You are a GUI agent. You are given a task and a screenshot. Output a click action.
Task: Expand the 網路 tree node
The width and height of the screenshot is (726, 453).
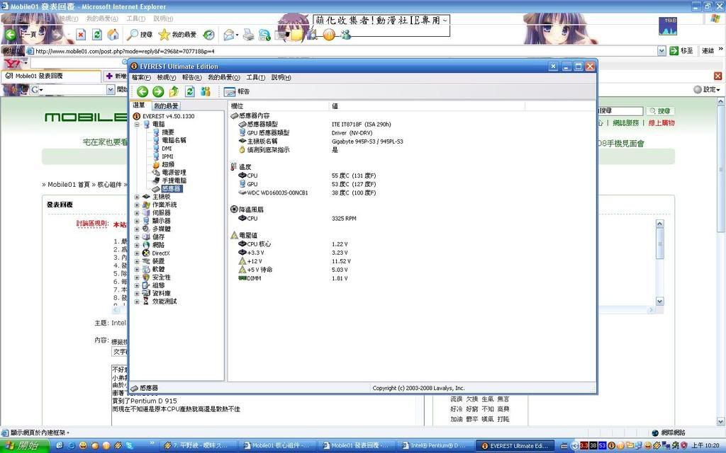point(137,245)
